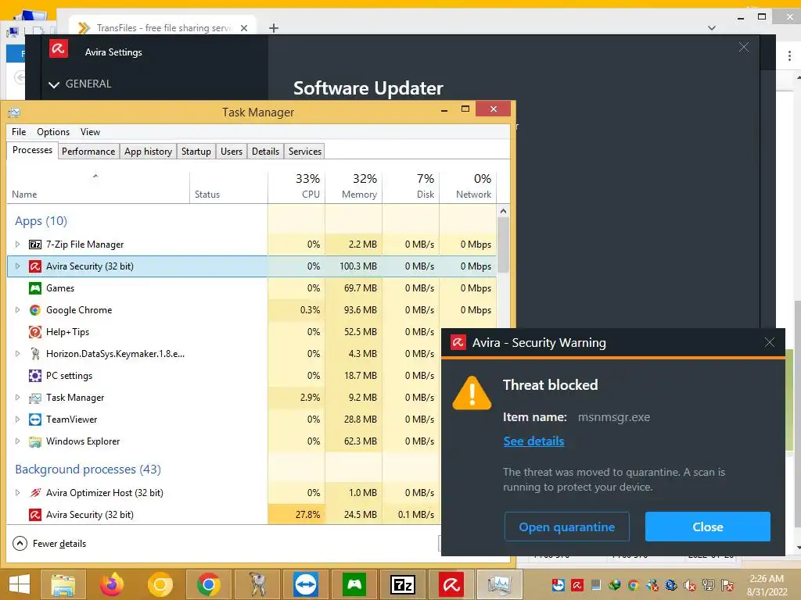The width and height of the screenshot is (801, 600).
Task: Expand the Avira Security (32 bit) app group
Action: click(x=17, y=266)
